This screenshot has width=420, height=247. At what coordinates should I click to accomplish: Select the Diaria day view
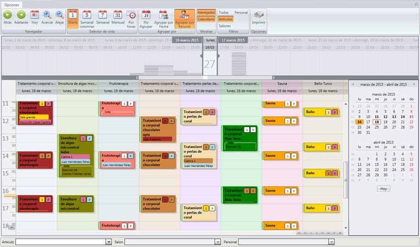click(73, 19)
